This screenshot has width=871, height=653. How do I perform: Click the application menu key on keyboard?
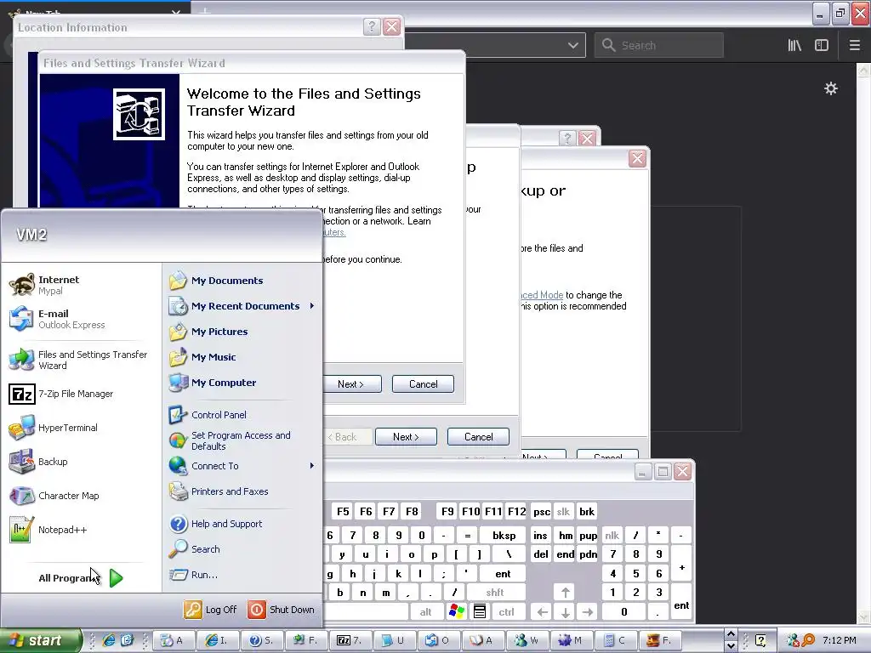click(480, 612)
